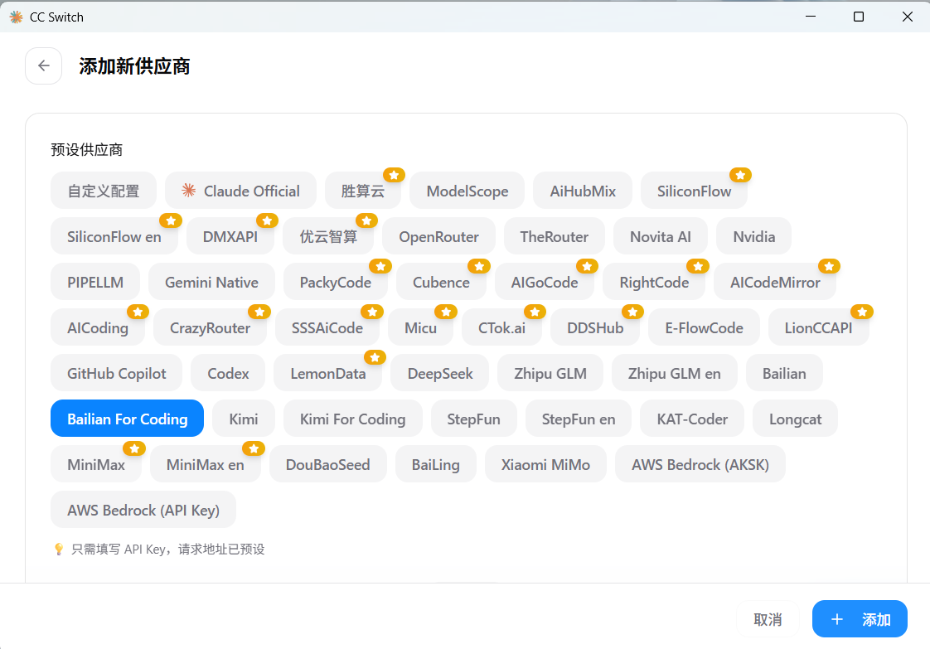
Task: Select TheRouter preset
Action: [554, 237]
